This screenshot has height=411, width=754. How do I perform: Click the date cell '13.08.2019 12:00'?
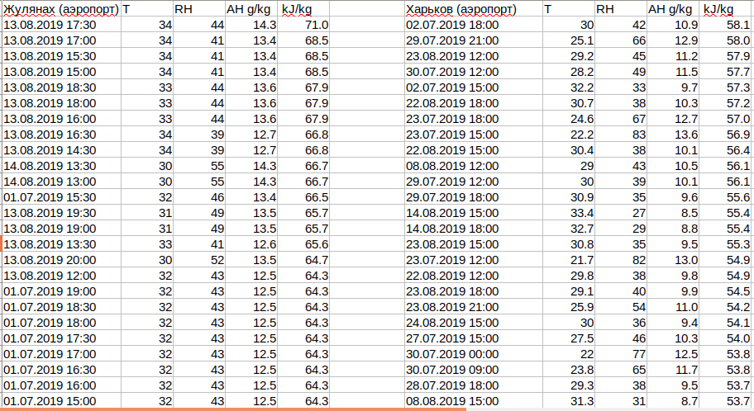click(x=61, y=276)
